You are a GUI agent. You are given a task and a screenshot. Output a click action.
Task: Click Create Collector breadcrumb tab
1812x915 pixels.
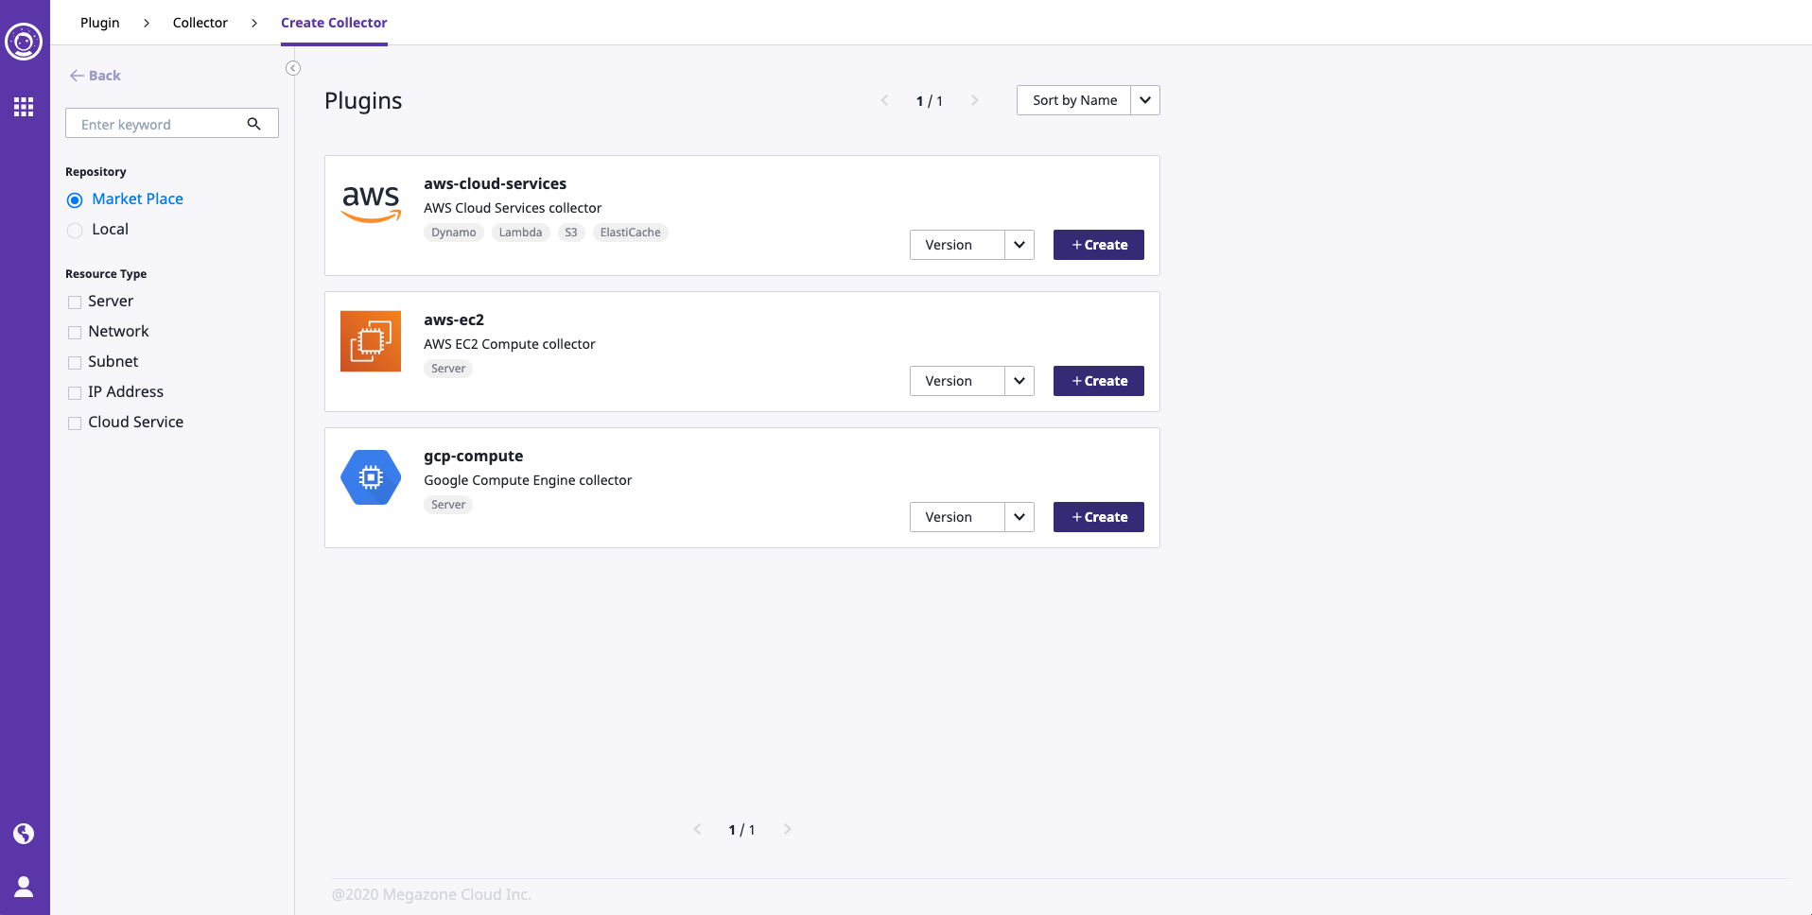(334, 23)
